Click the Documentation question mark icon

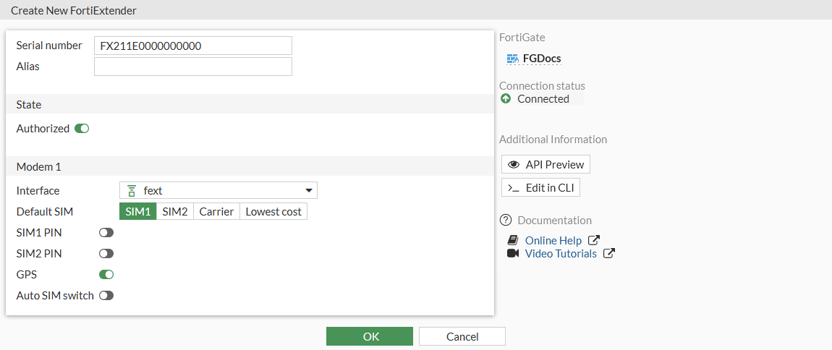pyautogui.click(x=506, y=220)
